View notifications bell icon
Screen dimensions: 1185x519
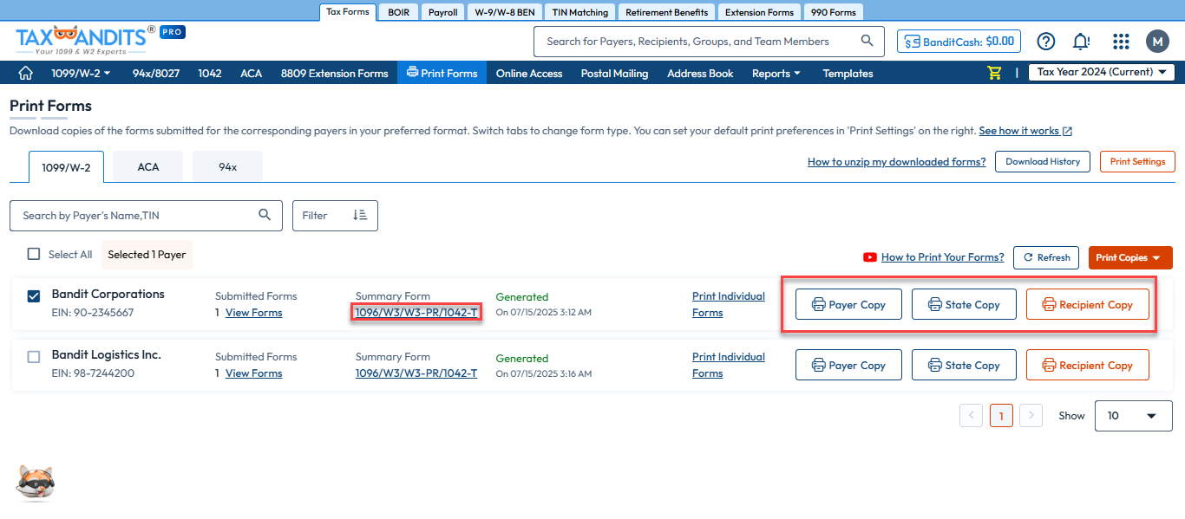click(x=1081, y=42)
